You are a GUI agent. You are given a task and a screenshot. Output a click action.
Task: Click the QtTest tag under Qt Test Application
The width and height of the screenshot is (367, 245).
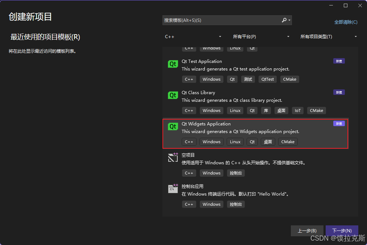[268, 79]
